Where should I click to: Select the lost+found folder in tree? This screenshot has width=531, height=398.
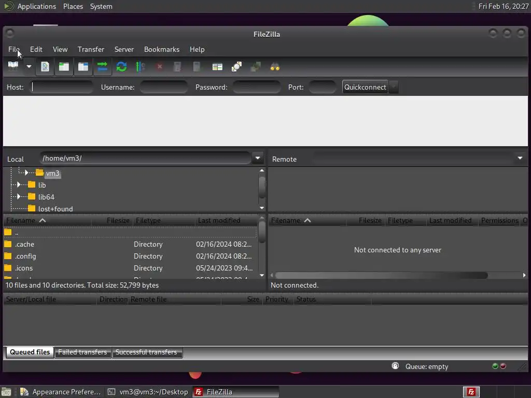coord(55,209)
